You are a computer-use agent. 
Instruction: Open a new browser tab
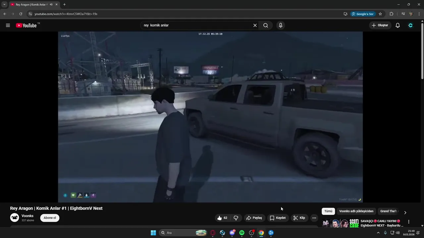pyautogui.click(x=64, y=5)
